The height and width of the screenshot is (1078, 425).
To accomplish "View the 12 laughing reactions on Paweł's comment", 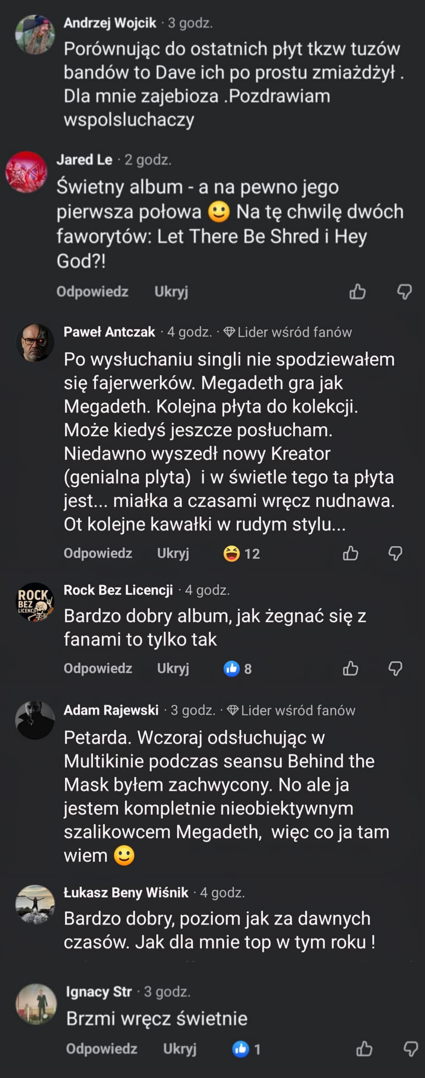I will tap(241, 553).
